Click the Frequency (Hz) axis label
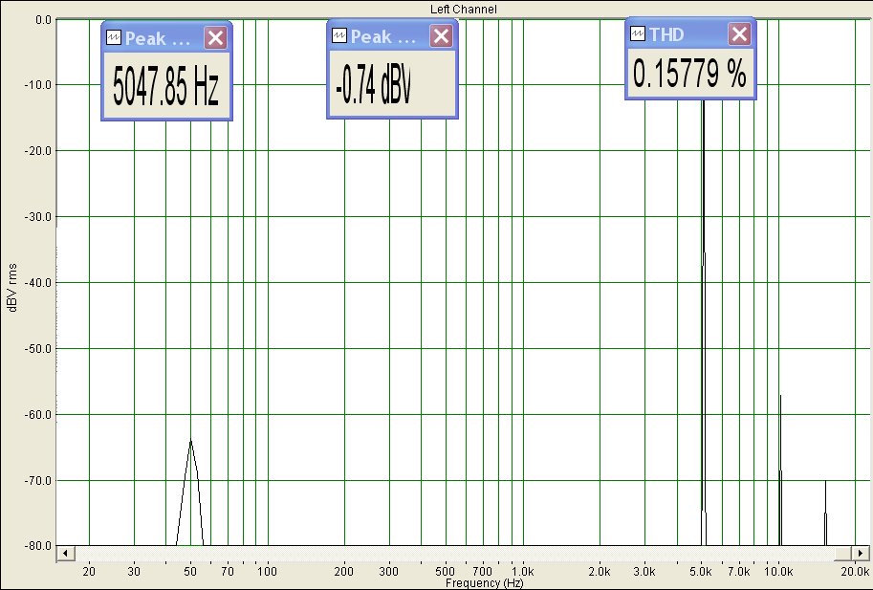The image size is (873, 590). (484, 583)
